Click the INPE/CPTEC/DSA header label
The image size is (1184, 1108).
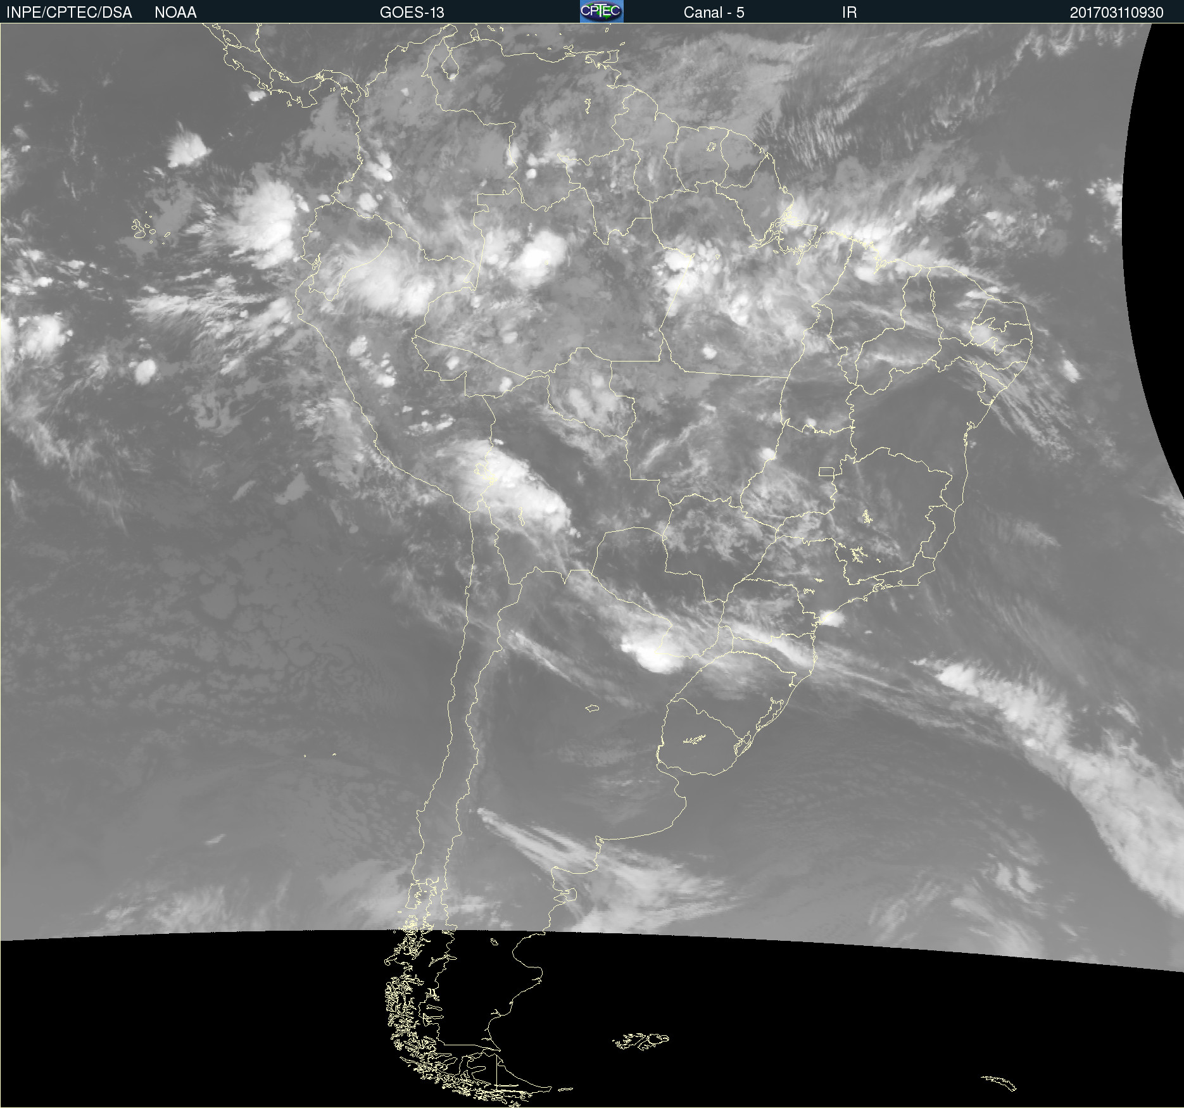pos(69,13)
